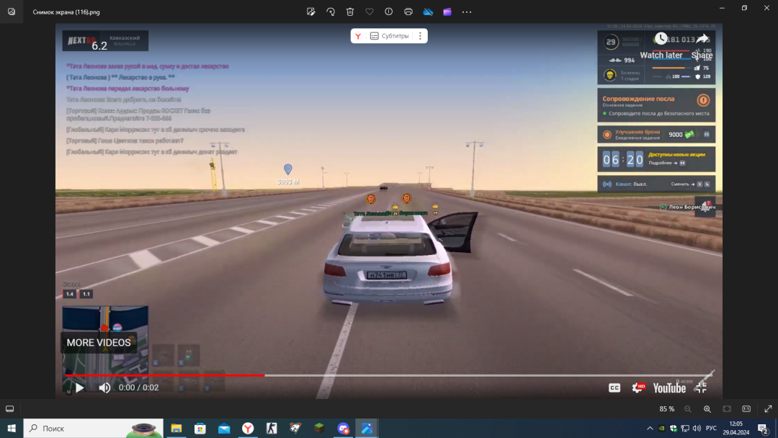Click the Watch later clock
Viewport: 778px width, 438px height.
661,38
